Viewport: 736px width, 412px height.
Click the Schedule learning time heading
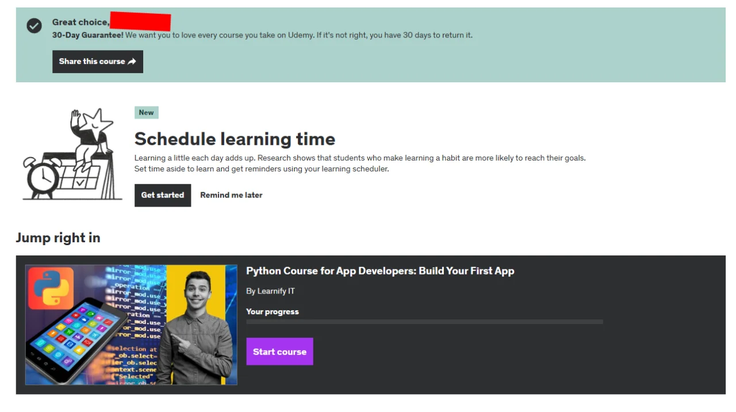pyautogui.click(x=235, y=139)
